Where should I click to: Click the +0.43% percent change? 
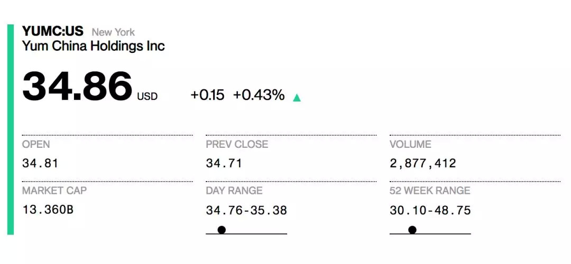(259, 95)
